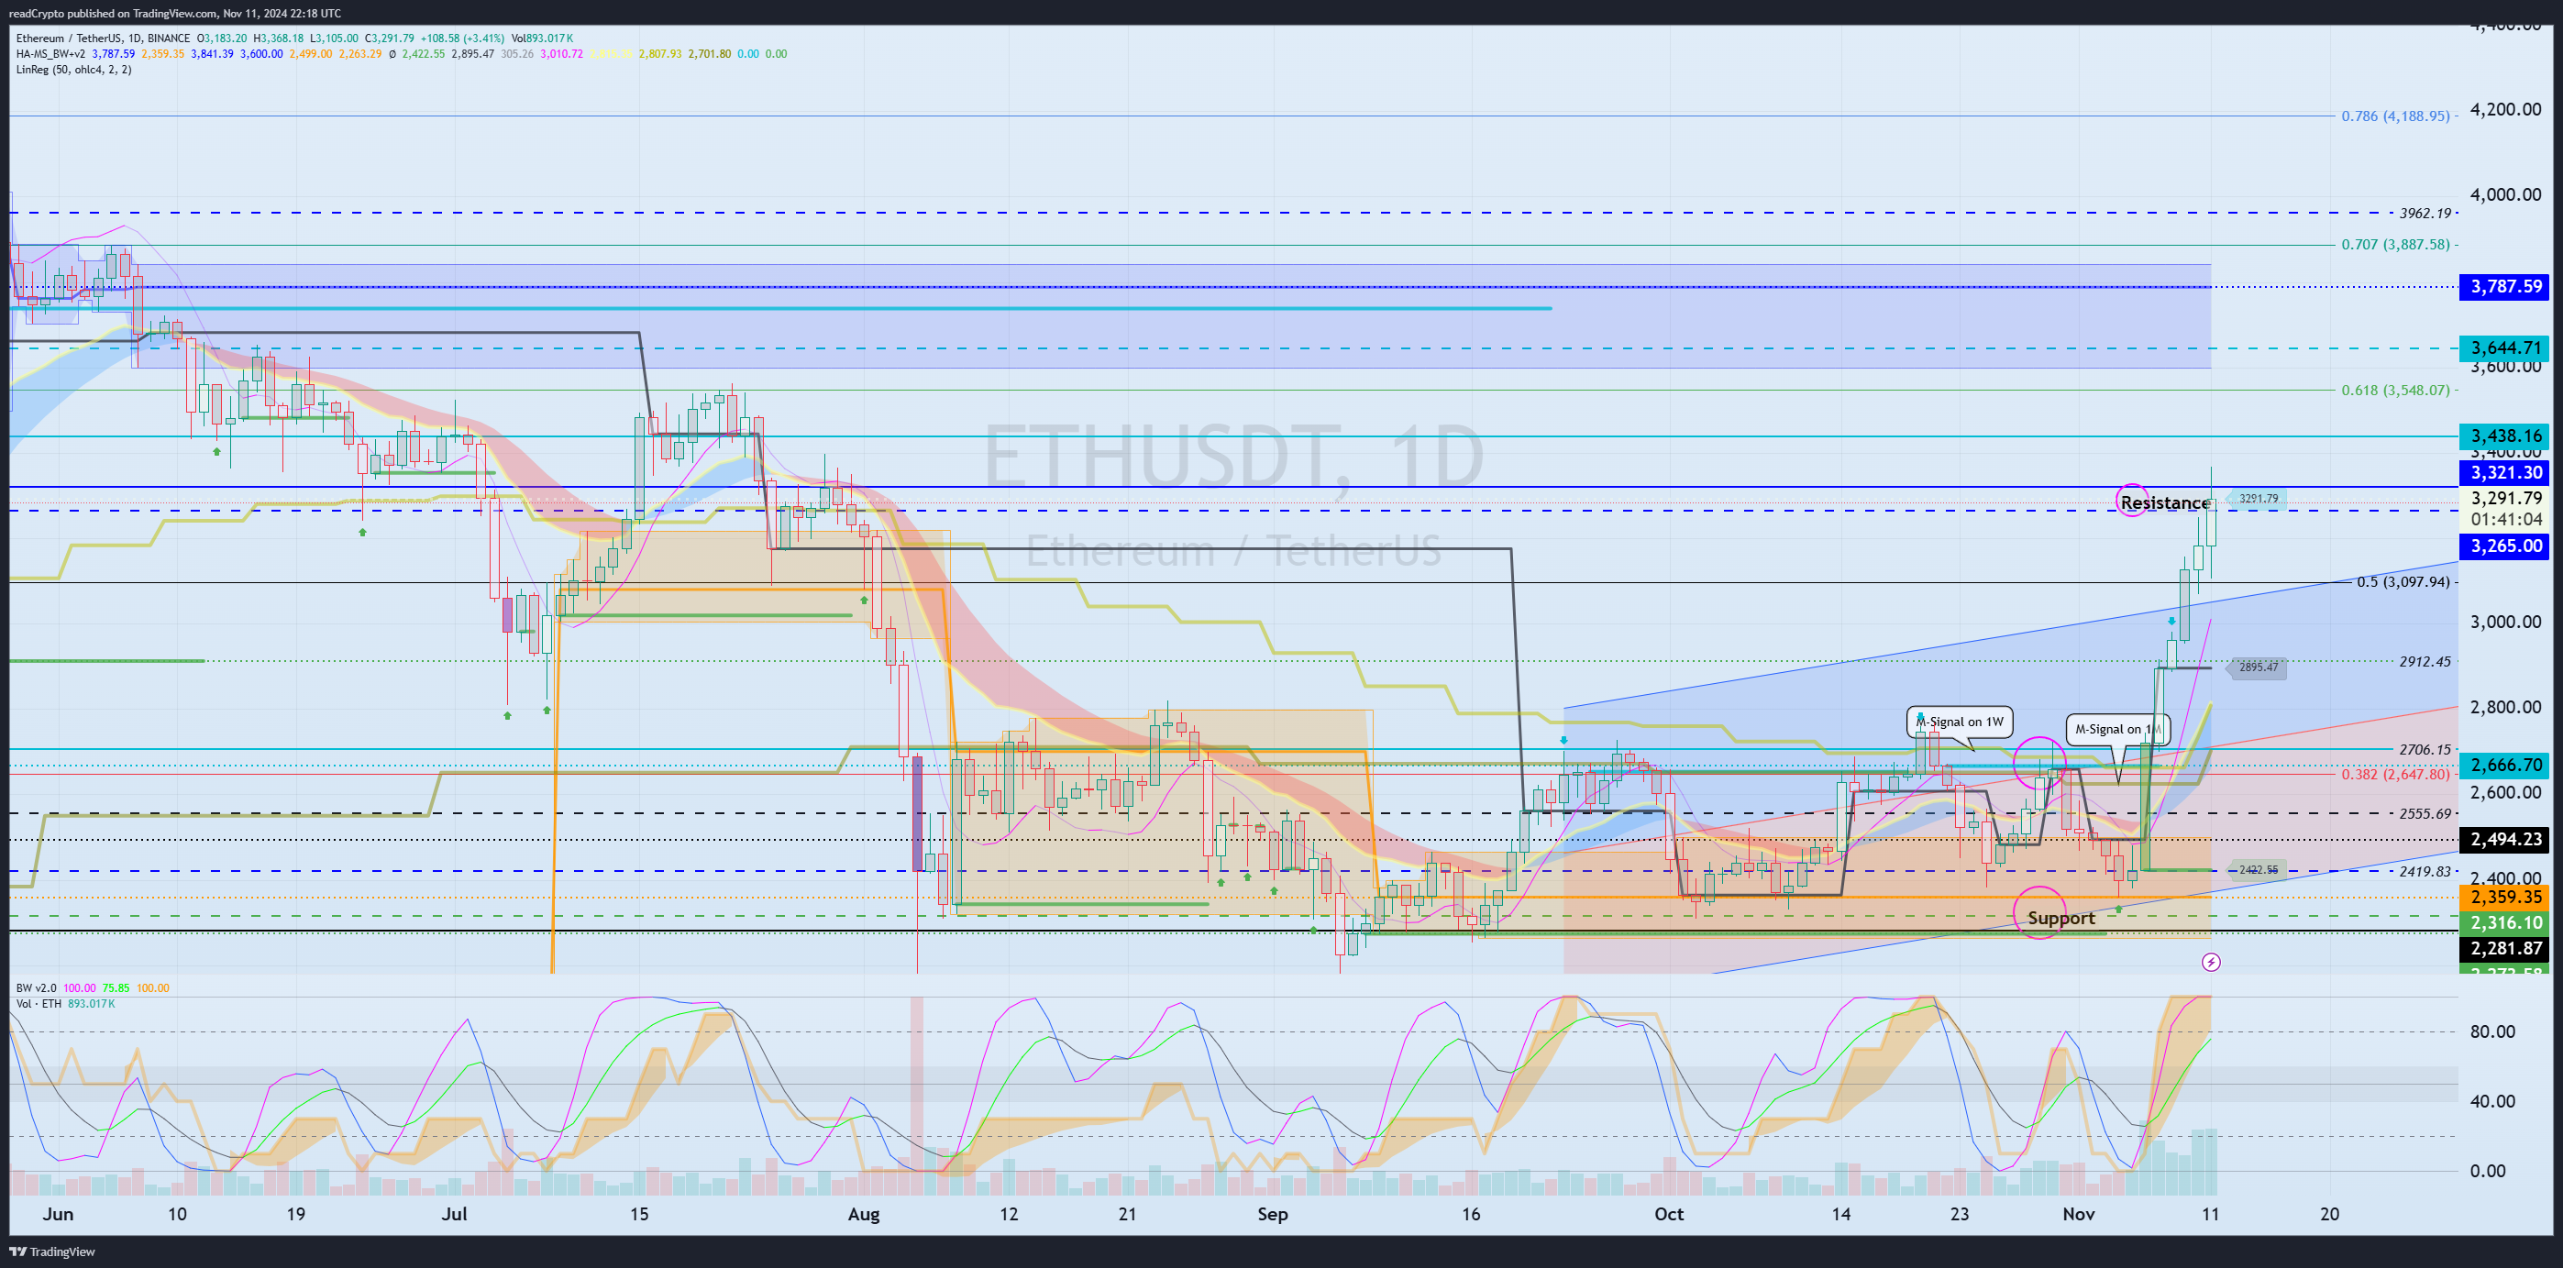This screenshot has width=2563, height=1268.
Task: Click the 2,494.23 black price label
Action: (2506, 839)
